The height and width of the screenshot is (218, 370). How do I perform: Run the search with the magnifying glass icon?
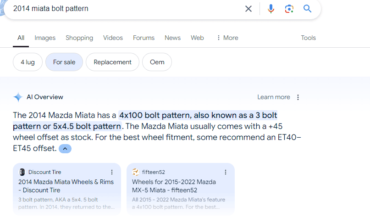tap(307, 9)
